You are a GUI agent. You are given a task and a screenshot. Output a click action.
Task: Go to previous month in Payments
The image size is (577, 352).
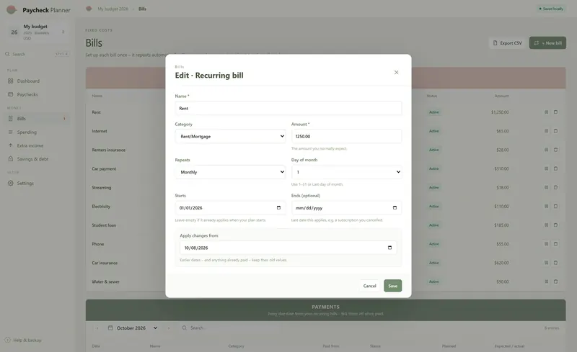coord(97,328)
